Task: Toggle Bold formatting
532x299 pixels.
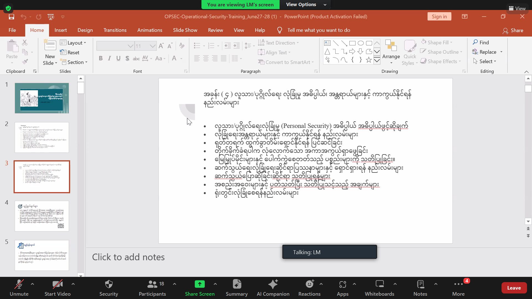Action: (x=101, y=58)
